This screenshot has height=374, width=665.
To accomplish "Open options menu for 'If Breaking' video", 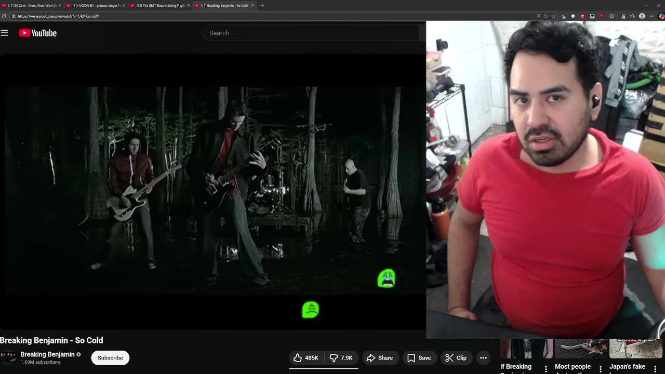I will pyautogui.click(x=546, y=369).
